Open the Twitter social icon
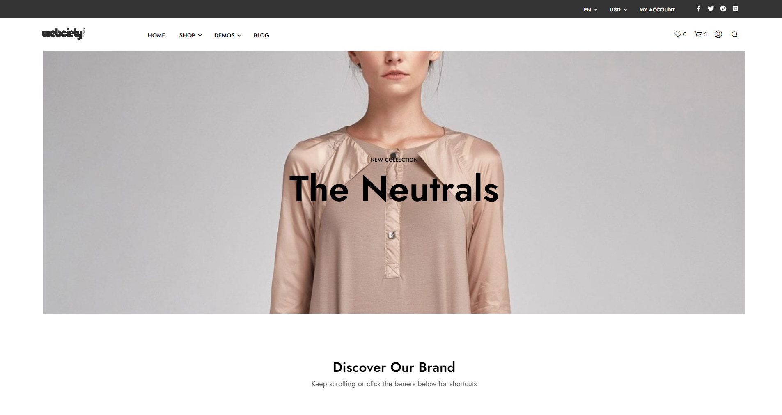Screen dimensions: 782x415 [x=711, y=9]
